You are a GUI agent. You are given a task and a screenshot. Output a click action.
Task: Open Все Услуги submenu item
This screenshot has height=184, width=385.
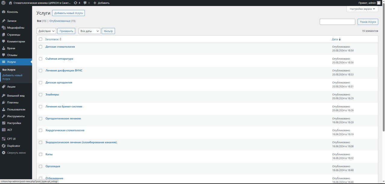[9, 70]
